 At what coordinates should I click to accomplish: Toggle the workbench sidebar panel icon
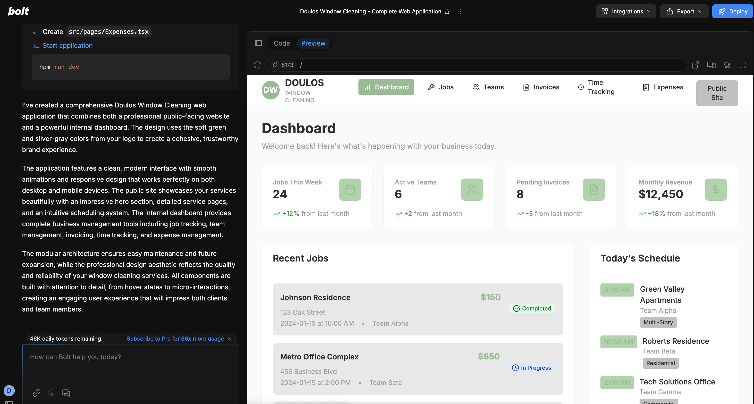coord(258,43)
